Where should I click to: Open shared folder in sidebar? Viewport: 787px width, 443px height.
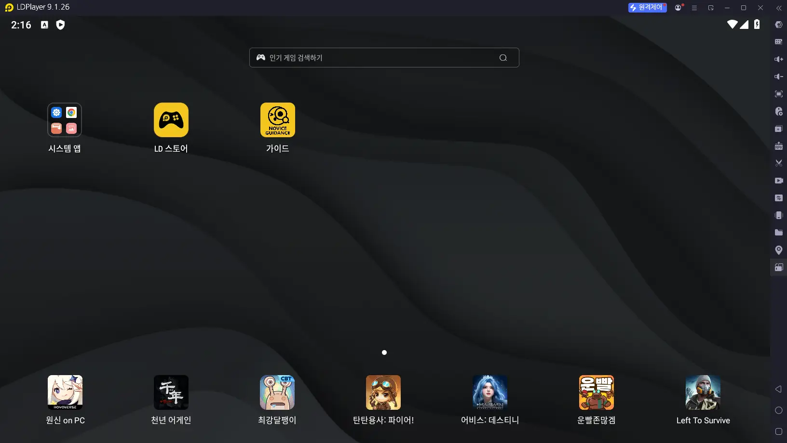coord(779,233)
